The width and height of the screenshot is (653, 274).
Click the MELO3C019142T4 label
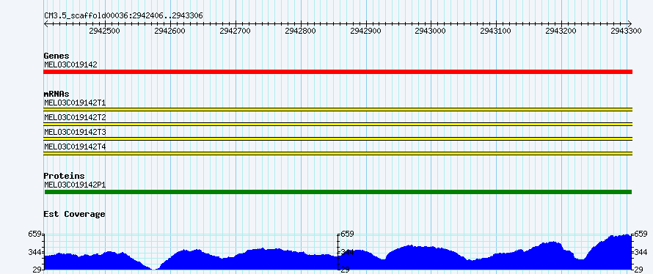coord(75,147)
